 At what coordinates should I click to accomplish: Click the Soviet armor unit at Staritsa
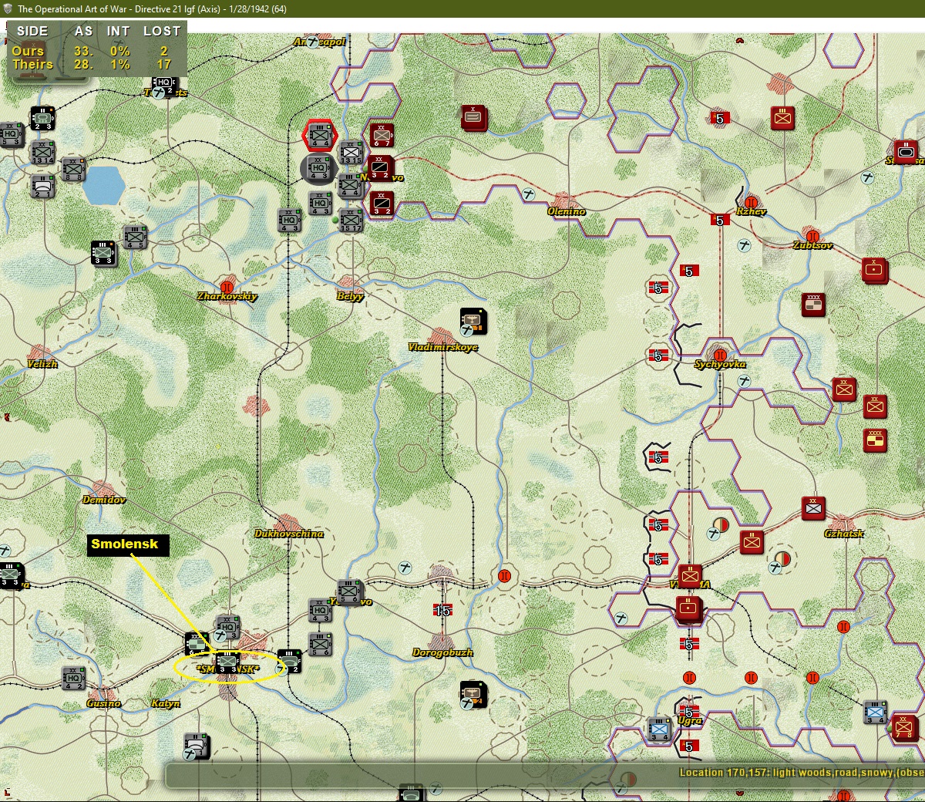(905, 152)
